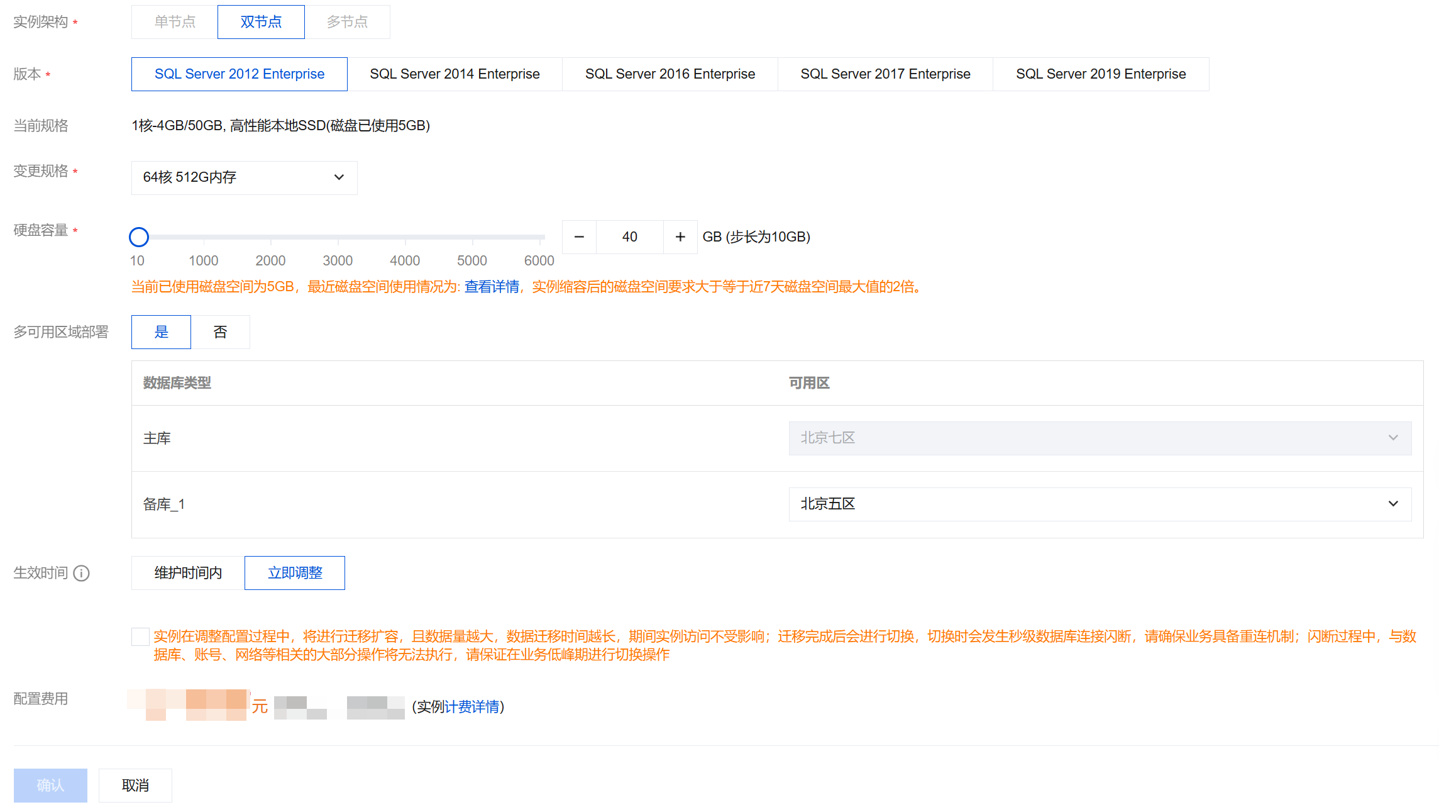Select SQL Server 2016 Enterprise version
This screenshot has height=812, width=1439.
(x=670, y=74)
